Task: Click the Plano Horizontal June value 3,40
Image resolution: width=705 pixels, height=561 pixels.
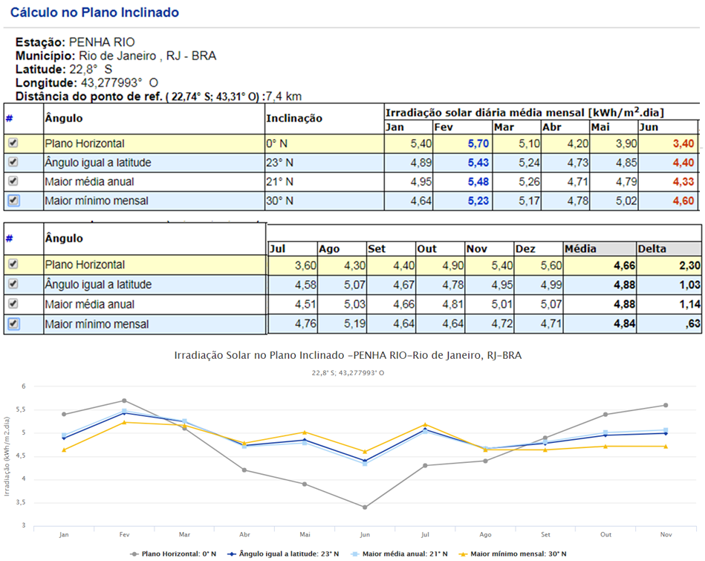Action: pyautogui.click(x=681, y=143)
